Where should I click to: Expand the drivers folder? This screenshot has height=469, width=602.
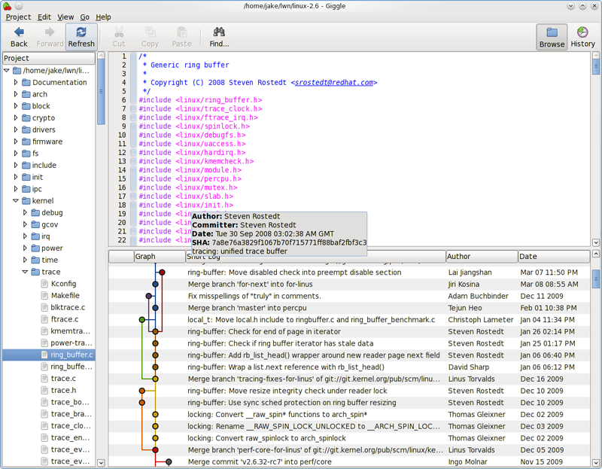point(16,129)
